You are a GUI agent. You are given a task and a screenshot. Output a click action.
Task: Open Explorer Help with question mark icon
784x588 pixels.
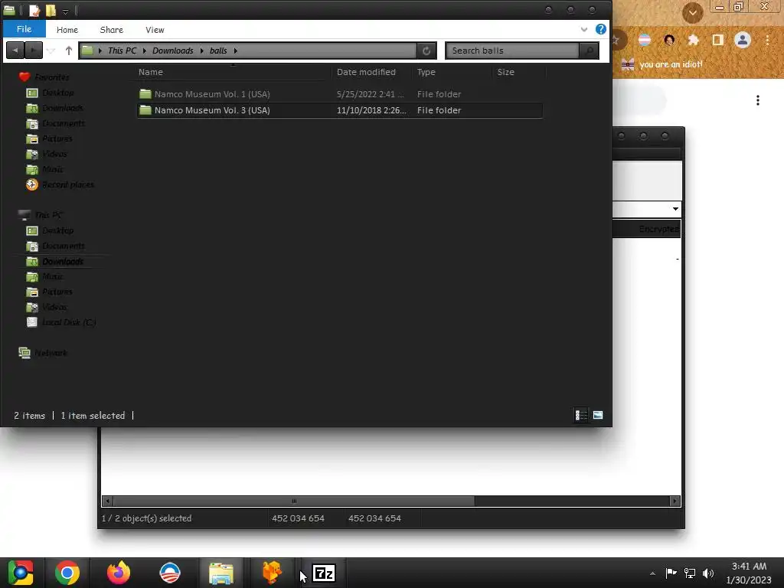(601, 29)
